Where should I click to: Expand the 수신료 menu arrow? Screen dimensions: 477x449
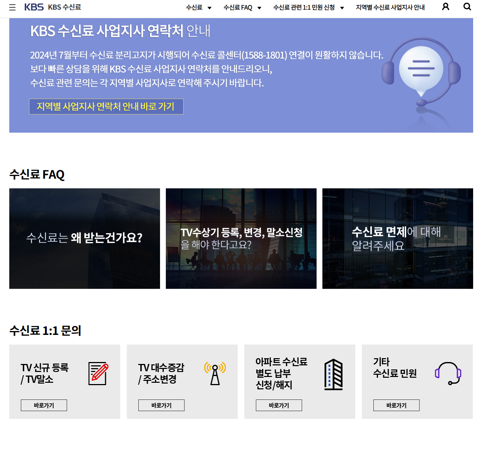(210, 8)
